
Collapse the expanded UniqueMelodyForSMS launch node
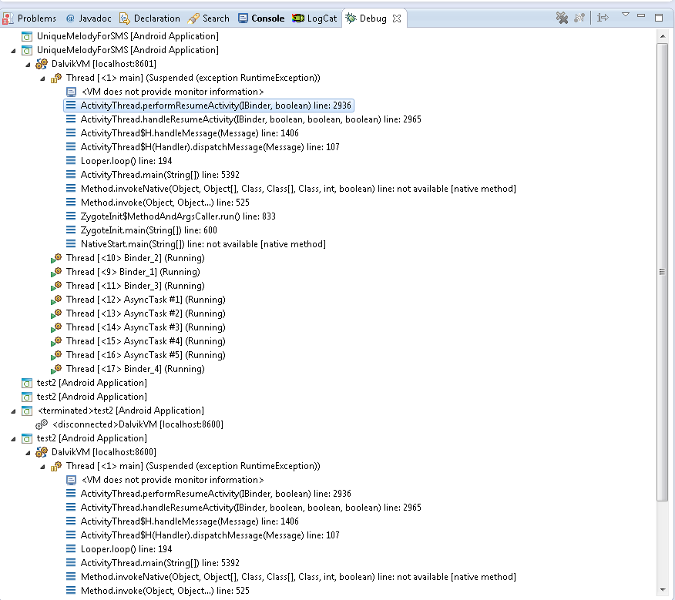point(13,51)
